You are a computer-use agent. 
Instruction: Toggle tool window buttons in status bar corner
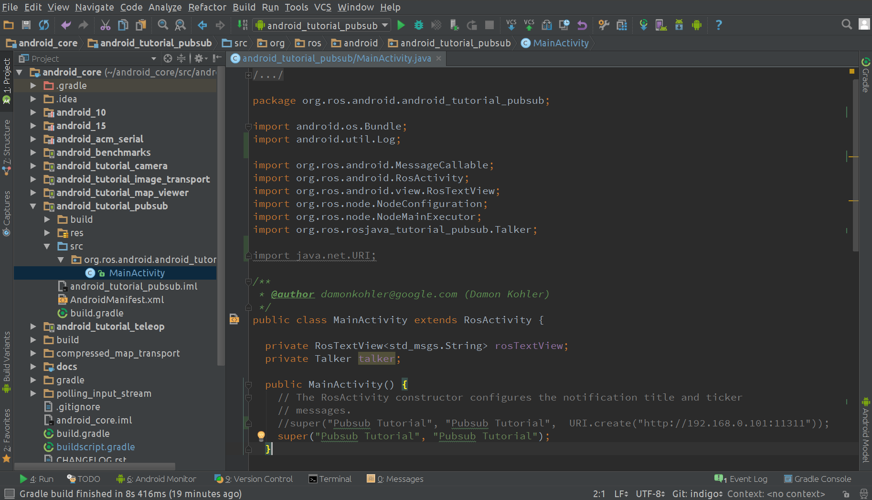[9, 493]
